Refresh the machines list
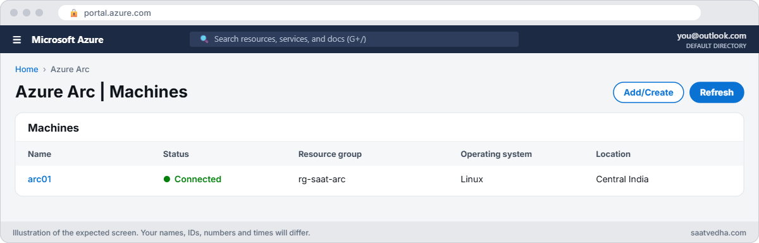Screen dimensions: 759x243 (717, 92)
